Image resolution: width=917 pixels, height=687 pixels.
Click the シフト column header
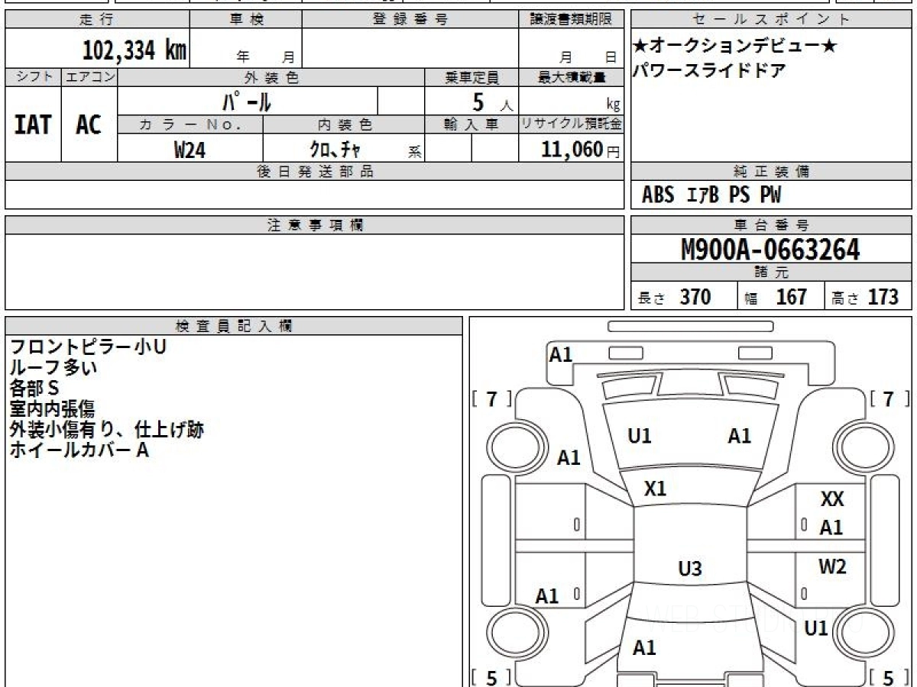pyautogui.click(x=33, y=77)
